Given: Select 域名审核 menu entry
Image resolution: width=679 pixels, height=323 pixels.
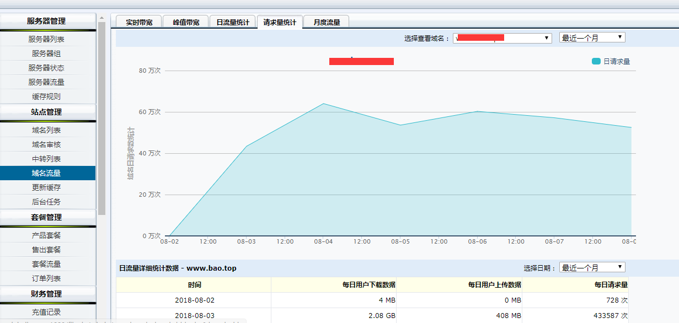Looking at the screenshot, I should (x=46, y=144).
